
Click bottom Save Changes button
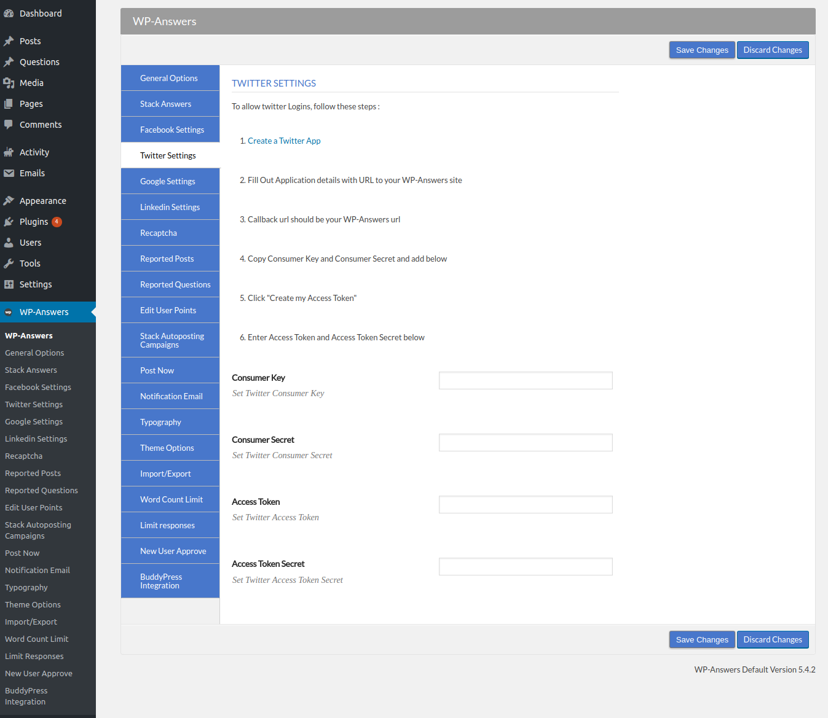(x=702, y=640)
